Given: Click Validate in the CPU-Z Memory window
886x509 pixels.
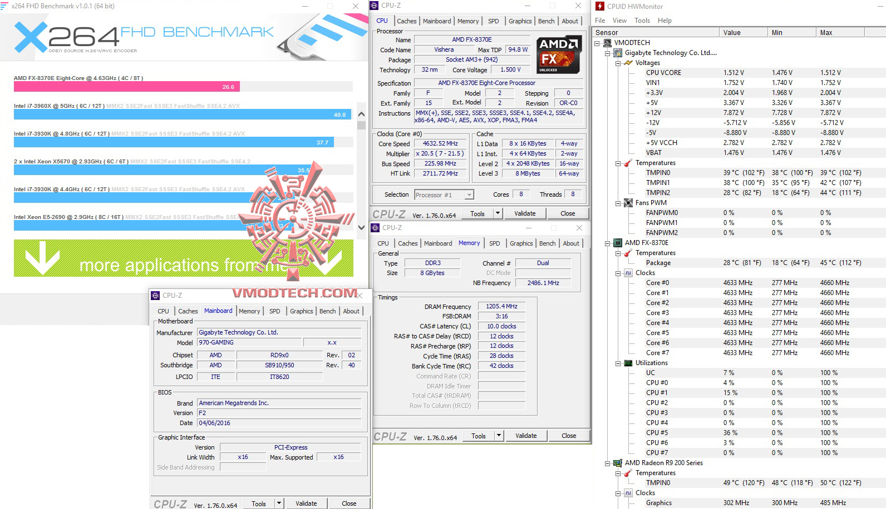Looking at the screenshot, I should 526,436.
